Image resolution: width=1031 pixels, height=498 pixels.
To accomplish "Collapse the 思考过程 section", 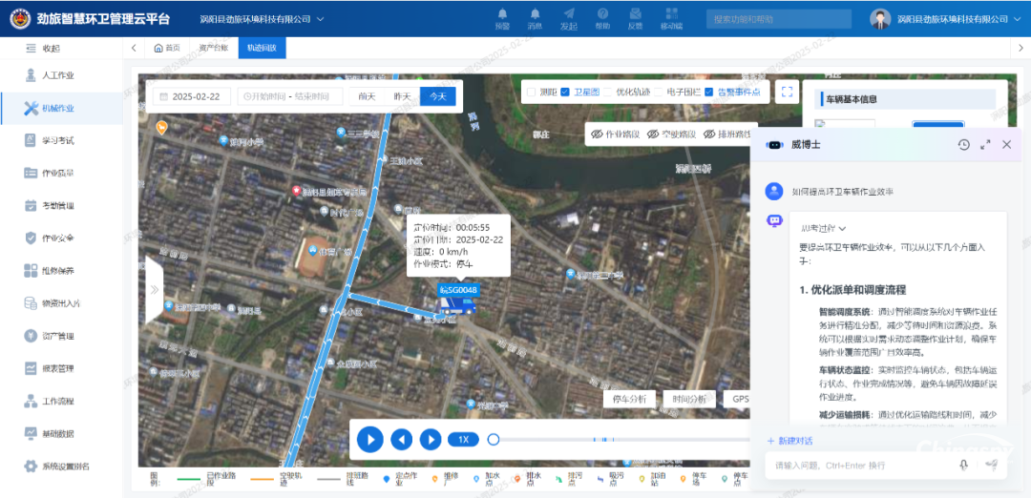I will point(824,228).
